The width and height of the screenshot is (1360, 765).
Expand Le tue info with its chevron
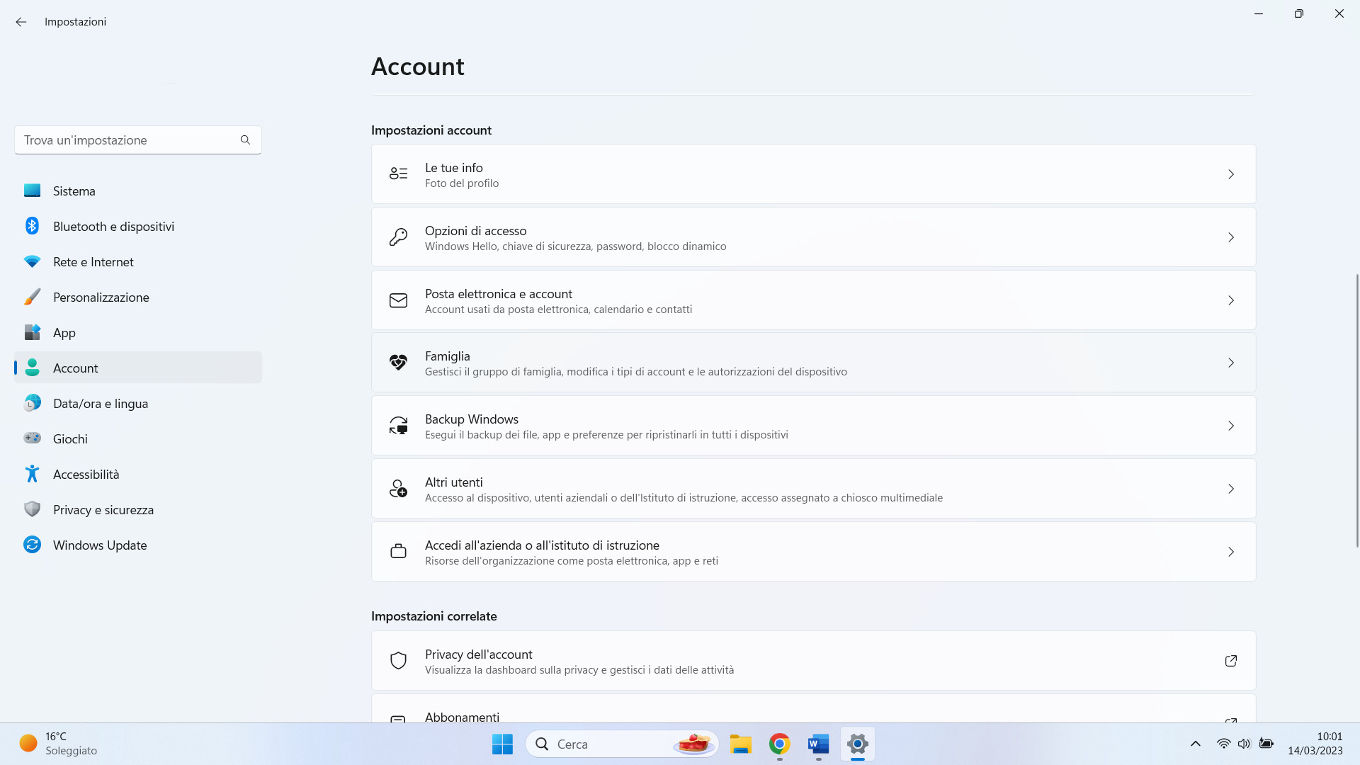[x=1231, y=174]
